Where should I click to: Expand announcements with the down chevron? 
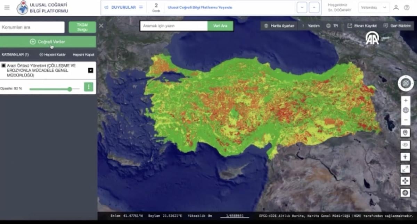302,8
